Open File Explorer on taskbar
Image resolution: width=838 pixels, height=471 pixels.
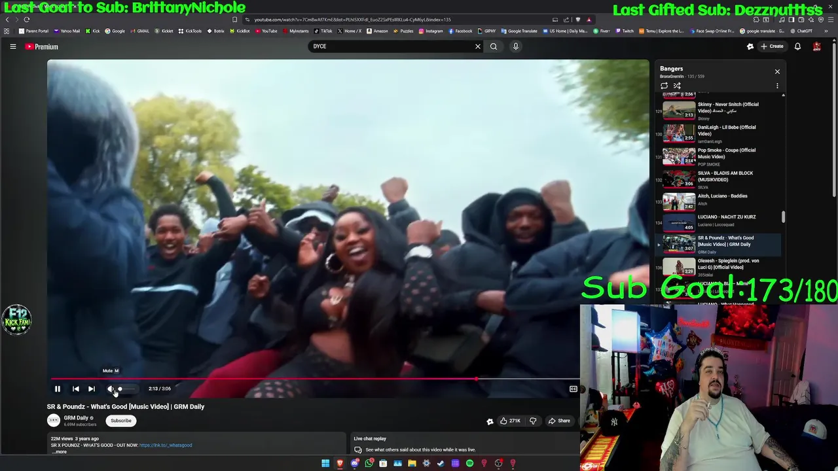click(x=412, y=463)
